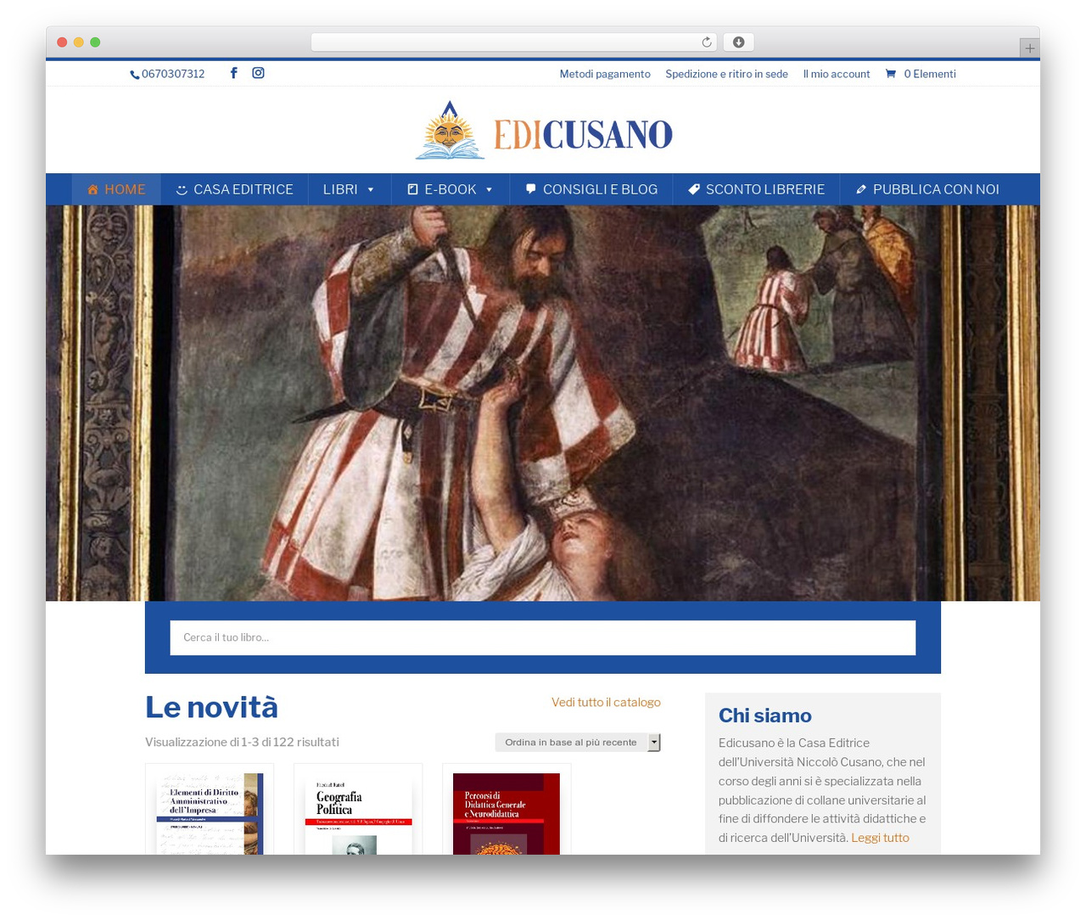Click the Vedi tutto il catalogo link
The image size is (1086, 920).
[x=606, y=702]
